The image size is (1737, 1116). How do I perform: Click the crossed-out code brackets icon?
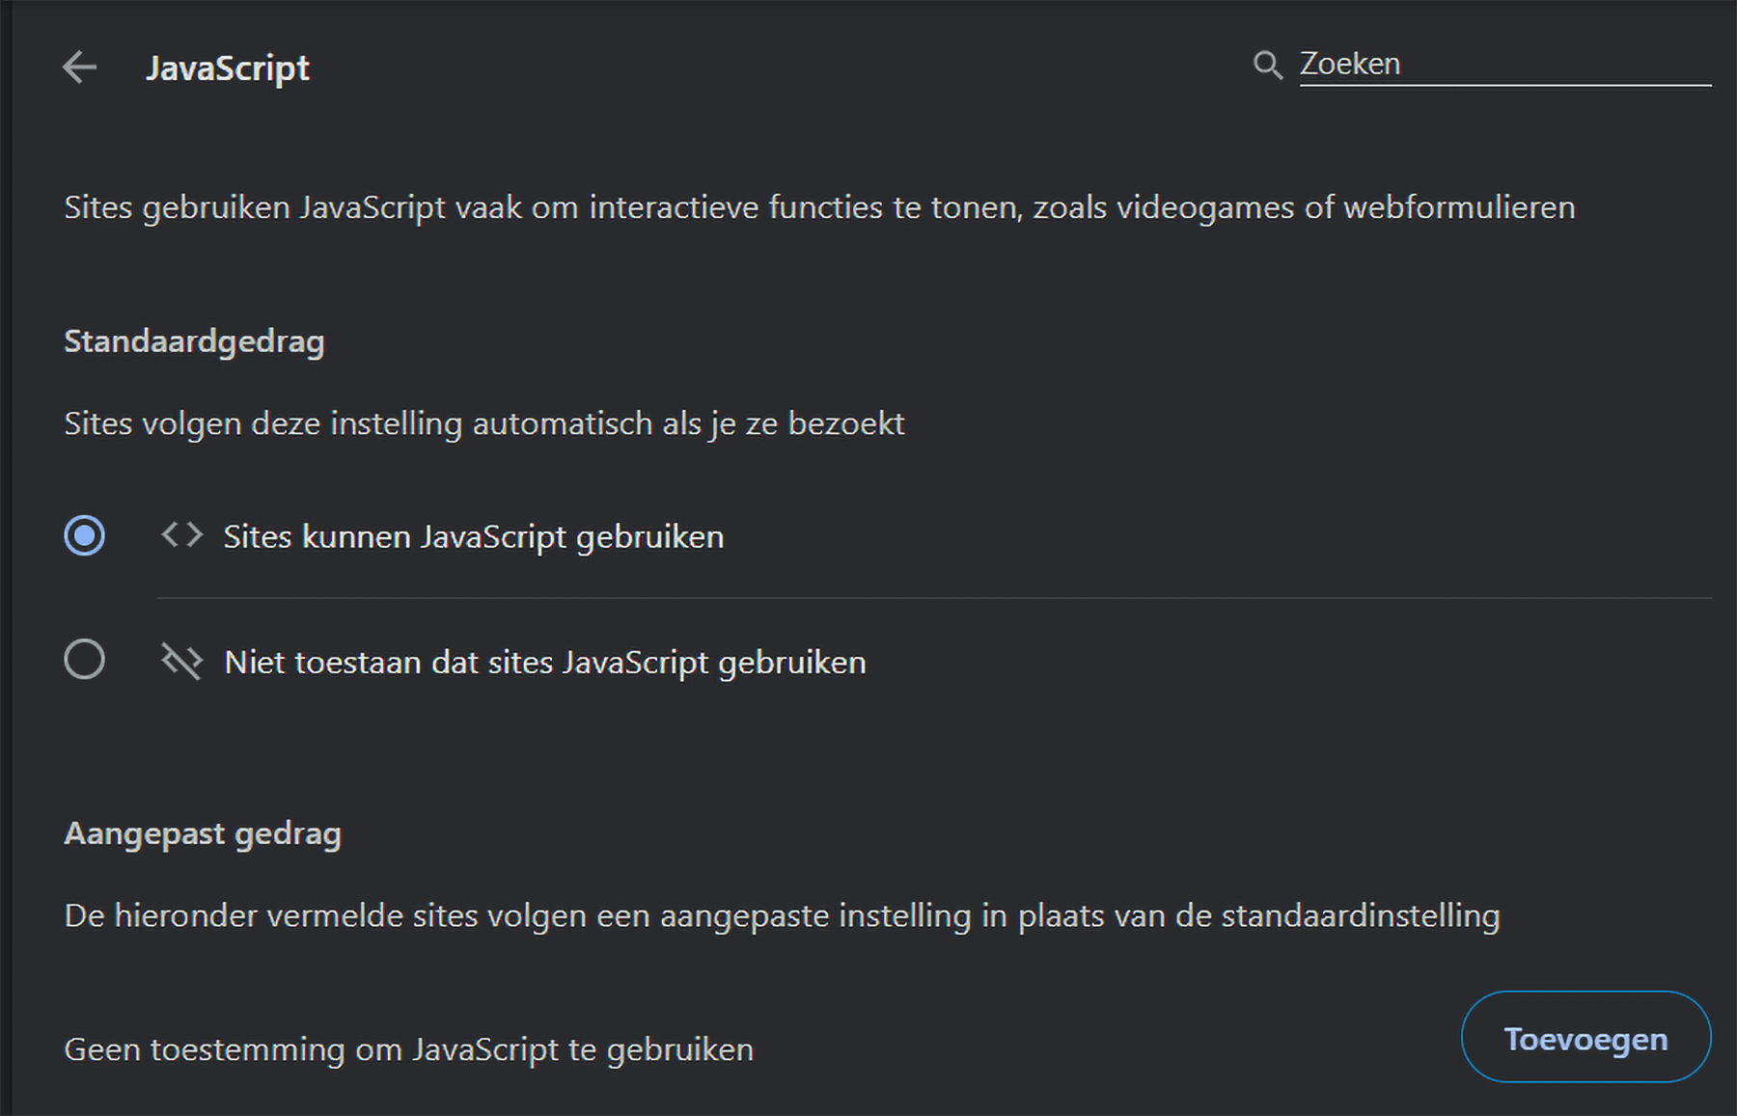(x=181, y=662)
